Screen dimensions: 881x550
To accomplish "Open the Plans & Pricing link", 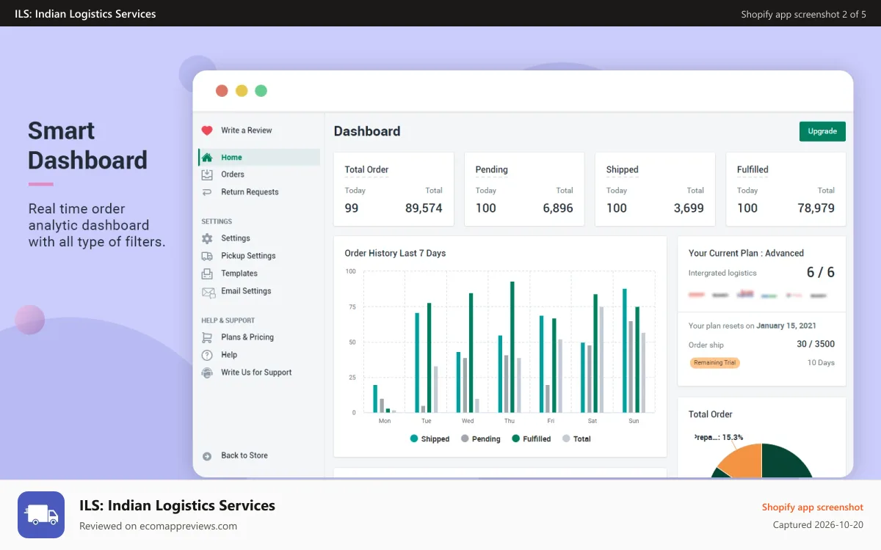I will pyautogui.click(x=247, y=337).
